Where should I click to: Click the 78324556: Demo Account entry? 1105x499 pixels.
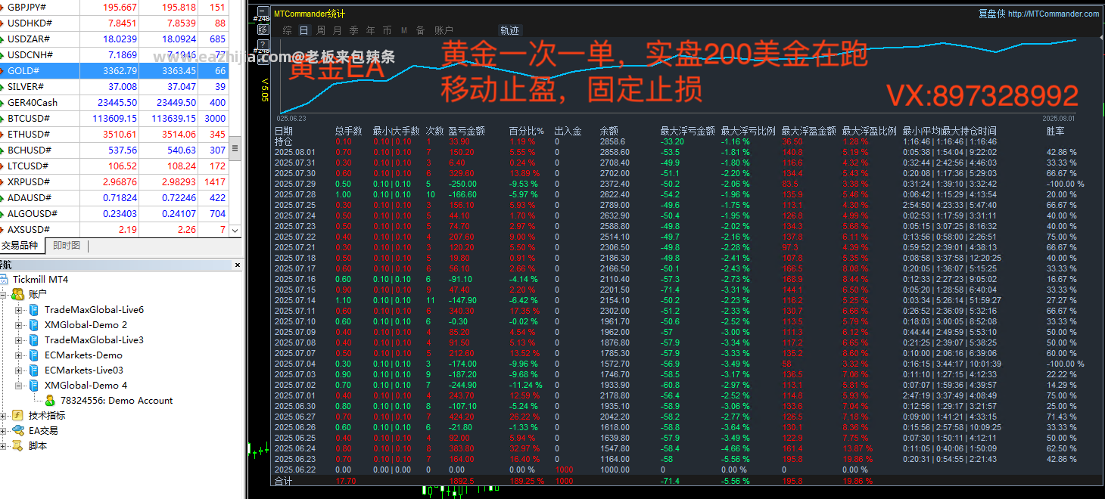tap(117, 400)
